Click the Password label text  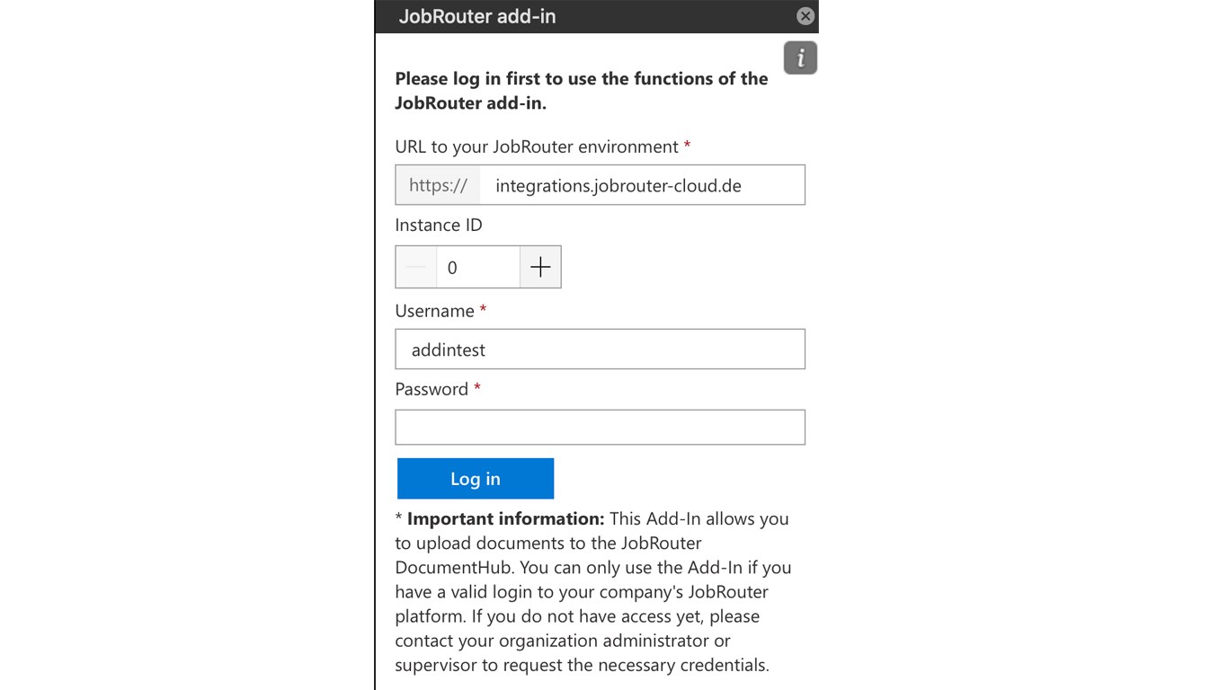coord(432,389)
